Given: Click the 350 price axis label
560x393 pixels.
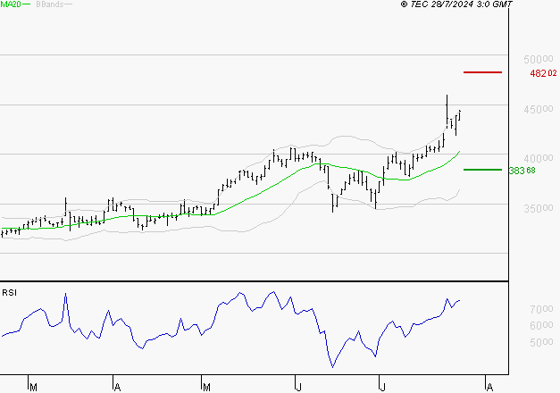Looking at the screenshot, I should pyautogui.click(x=539, y=208).
